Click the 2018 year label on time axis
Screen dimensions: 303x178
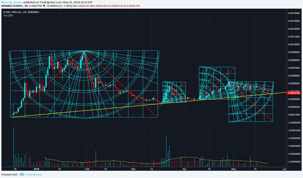[x=36, y=169]
